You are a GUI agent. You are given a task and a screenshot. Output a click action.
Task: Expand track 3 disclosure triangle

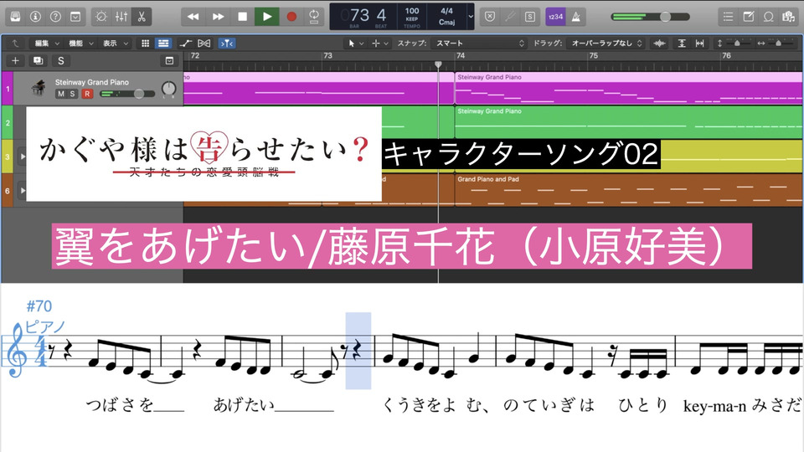pyautogui.click(x=22, y=157)
